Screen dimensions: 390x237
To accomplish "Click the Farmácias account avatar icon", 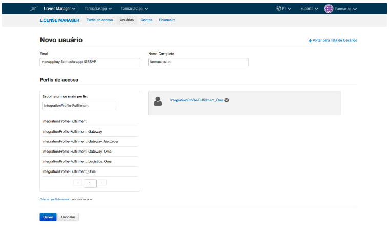I will 329,8.
